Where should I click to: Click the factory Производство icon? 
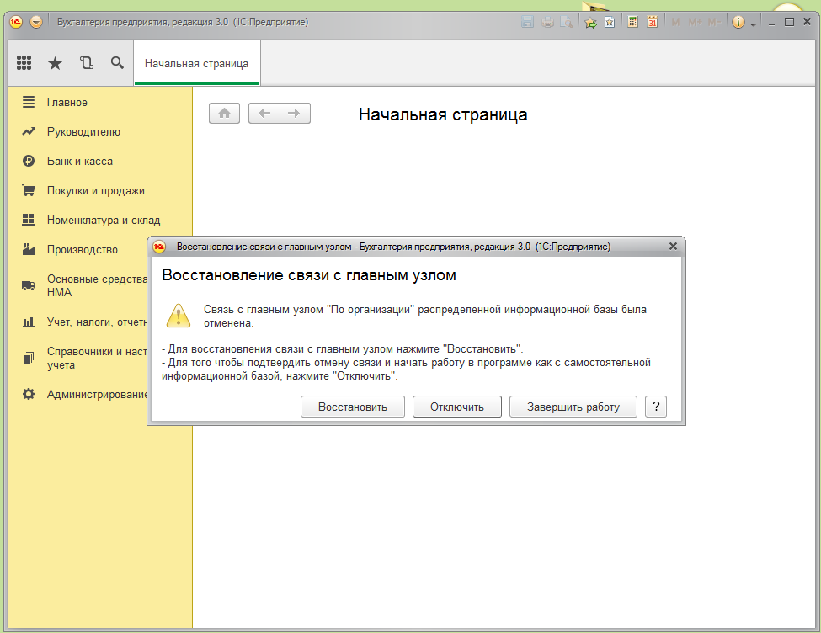(29, 249)
